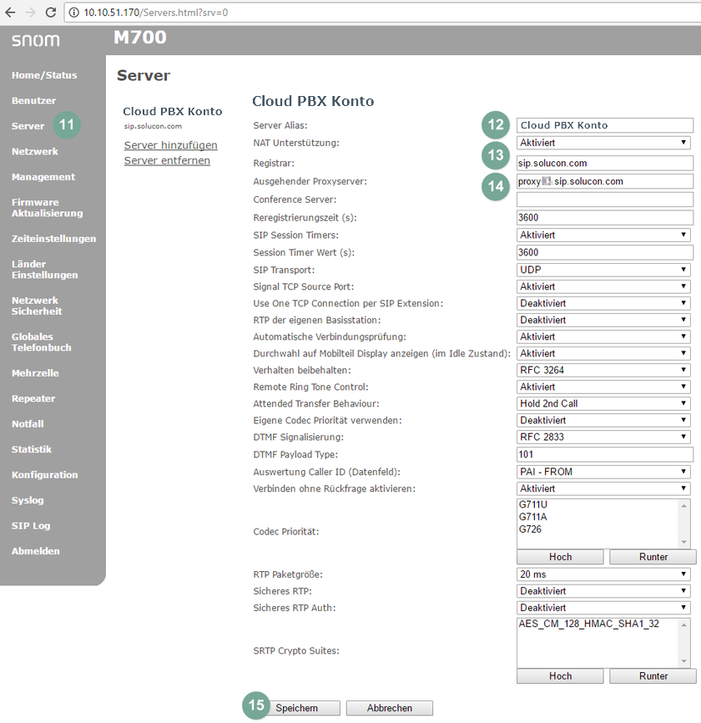Click the Server entfernen link
This screenshot has width=701, height=723.
167,160
